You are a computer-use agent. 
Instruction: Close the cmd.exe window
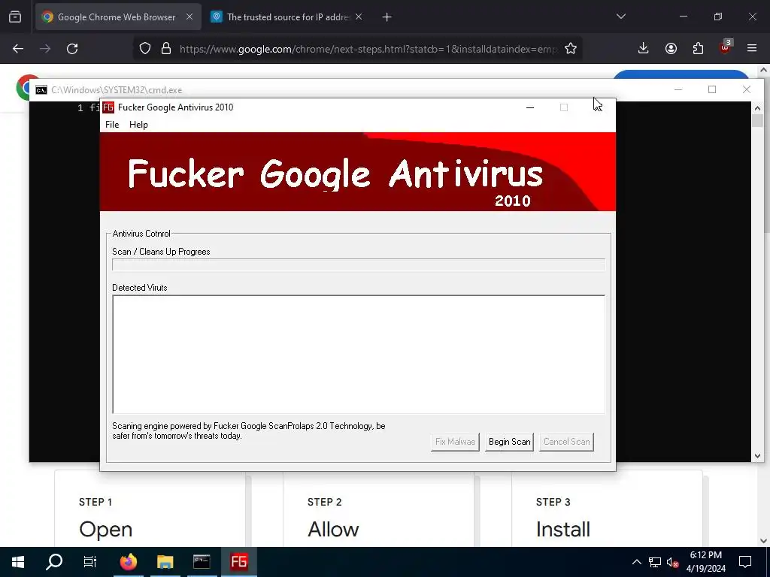click(747, 89)
